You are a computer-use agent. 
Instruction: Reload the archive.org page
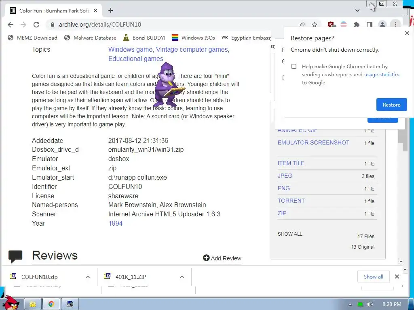coord(36,25)
